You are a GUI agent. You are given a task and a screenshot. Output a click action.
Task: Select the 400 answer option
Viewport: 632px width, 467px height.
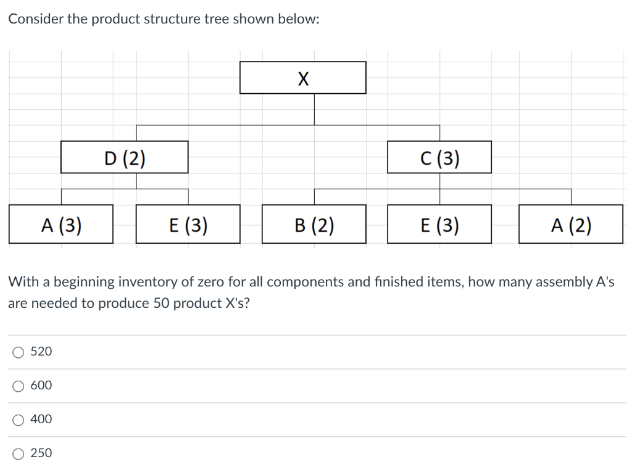coord(43,419)
